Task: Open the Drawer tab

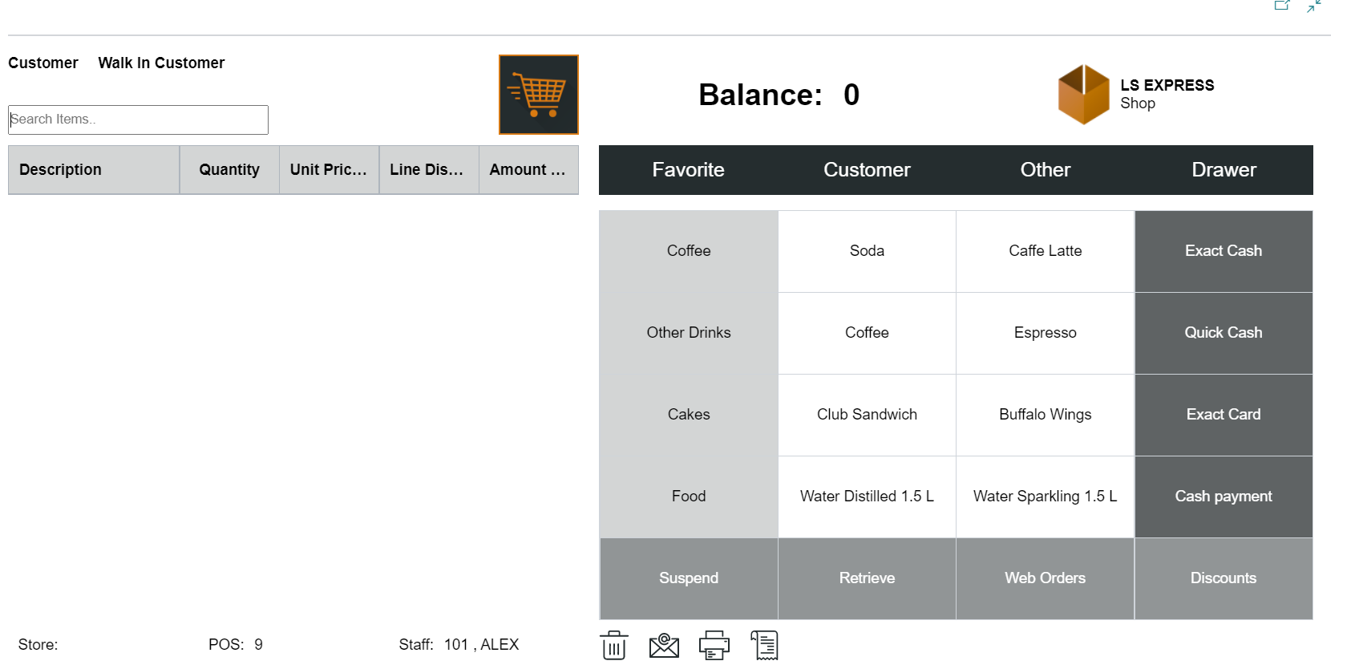Action: (x=1224, y=170)
